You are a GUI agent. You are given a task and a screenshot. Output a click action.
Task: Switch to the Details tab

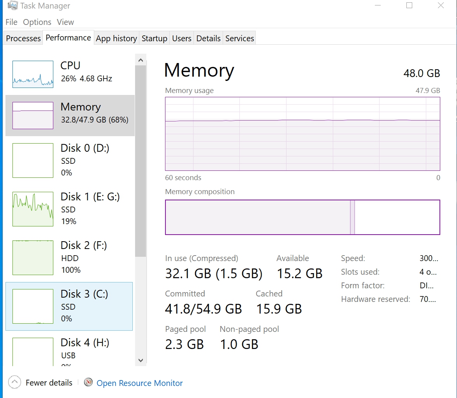[x=208, y=38]
